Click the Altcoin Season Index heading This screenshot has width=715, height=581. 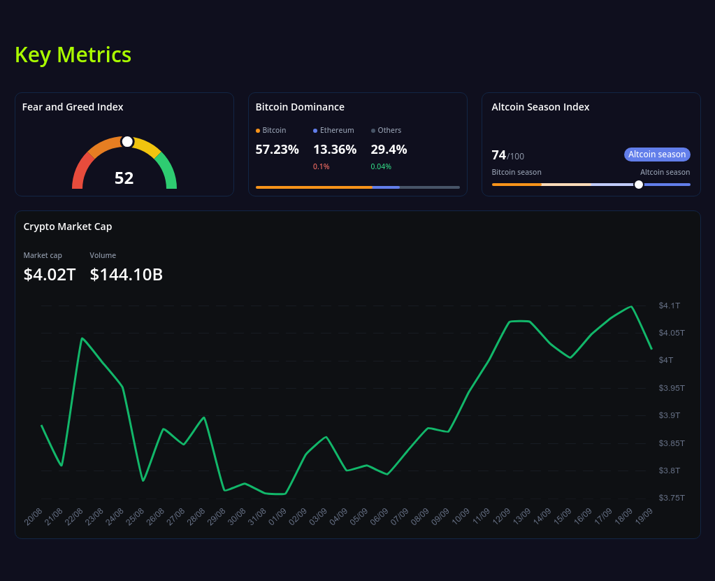pyautogui.click(x=540, y=107)
